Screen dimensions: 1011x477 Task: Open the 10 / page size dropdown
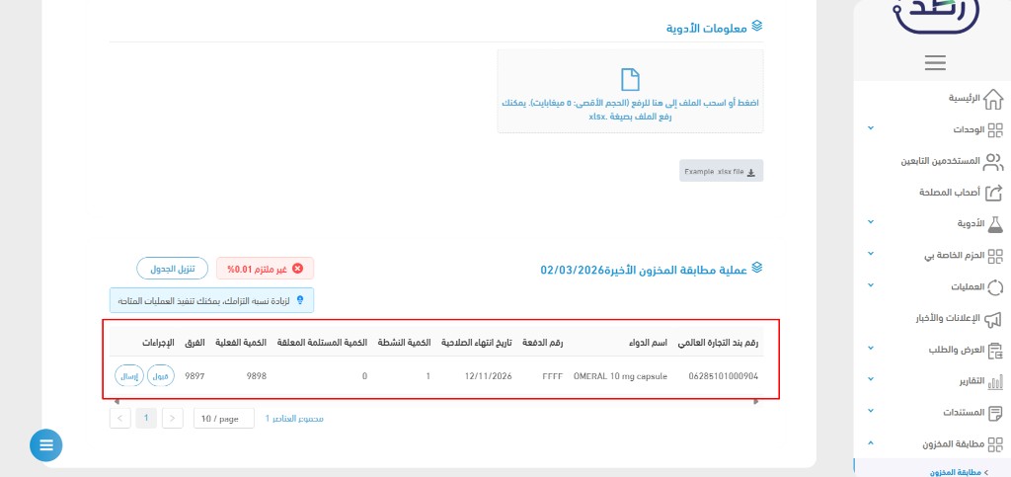(224, 419)
